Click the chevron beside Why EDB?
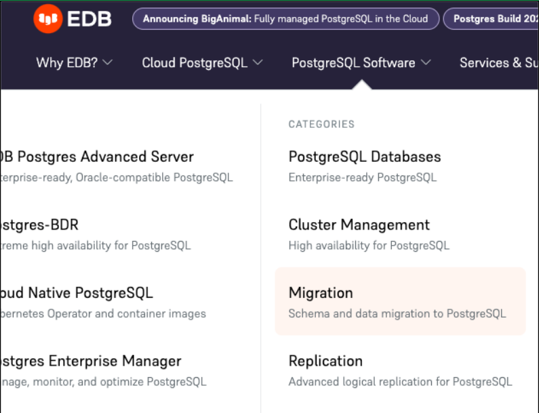This screenshot has width=539, height=413. click(x=107, y=63)
